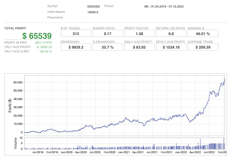Click the % DRAWDOWN 35.7 value

(108, 47)
